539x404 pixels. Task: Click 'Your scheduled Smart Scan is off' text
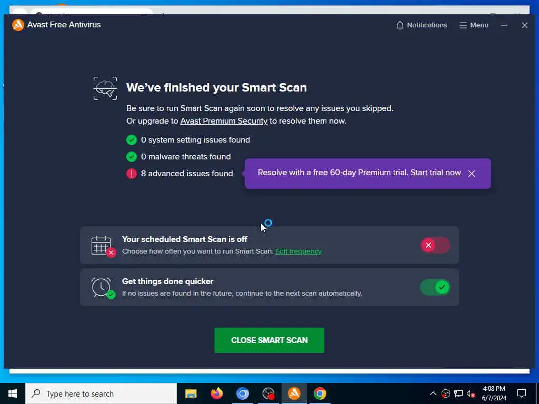coord(185,239)
